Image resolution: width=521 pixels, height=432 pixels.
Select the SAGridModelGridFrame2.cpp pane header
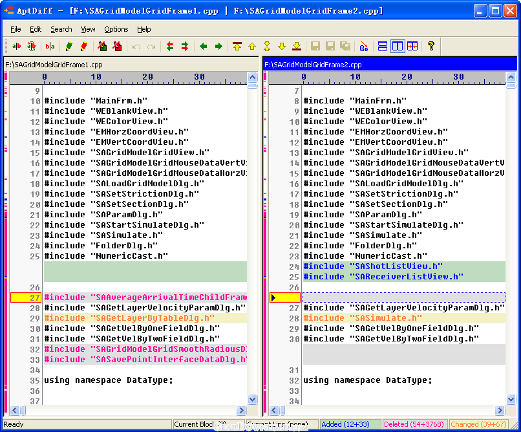tap(390, 65)
